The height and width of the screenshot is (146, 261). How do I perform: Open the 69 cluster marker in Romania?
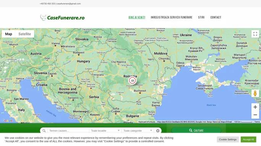133,81
